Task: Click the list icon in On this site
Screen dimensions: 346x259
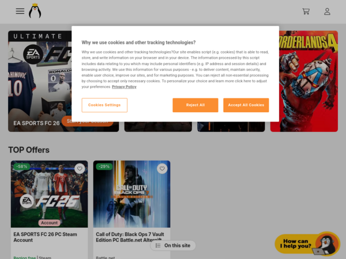Action: (158, 246)
